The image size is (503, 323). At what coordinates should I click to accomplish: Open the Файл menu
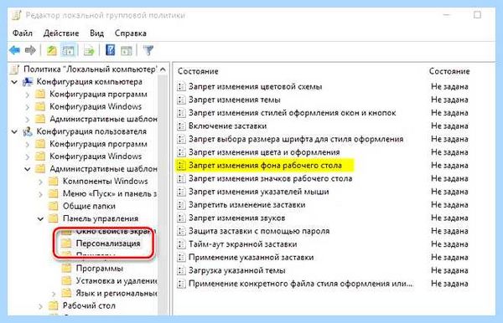tap(23, 33)
